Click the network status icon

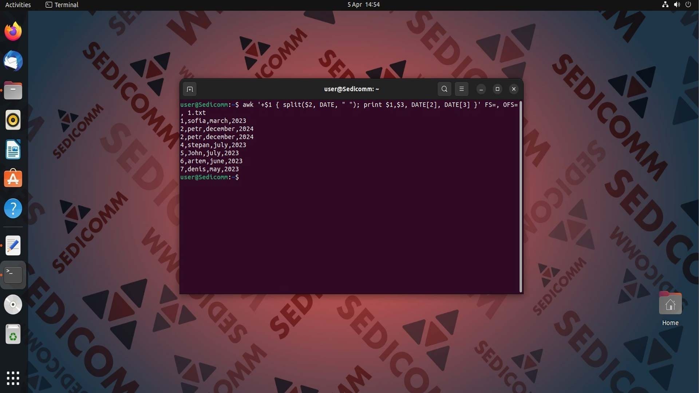pyautogui.click(x=665, y=5)
